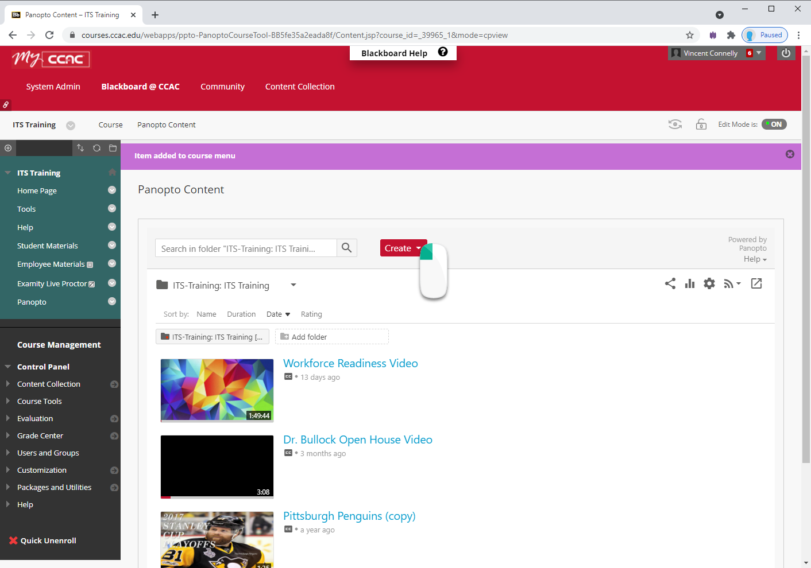Click the share icon in the Panopto panel
This screenshot has width=811, height=568.
[x=670, y=283]
